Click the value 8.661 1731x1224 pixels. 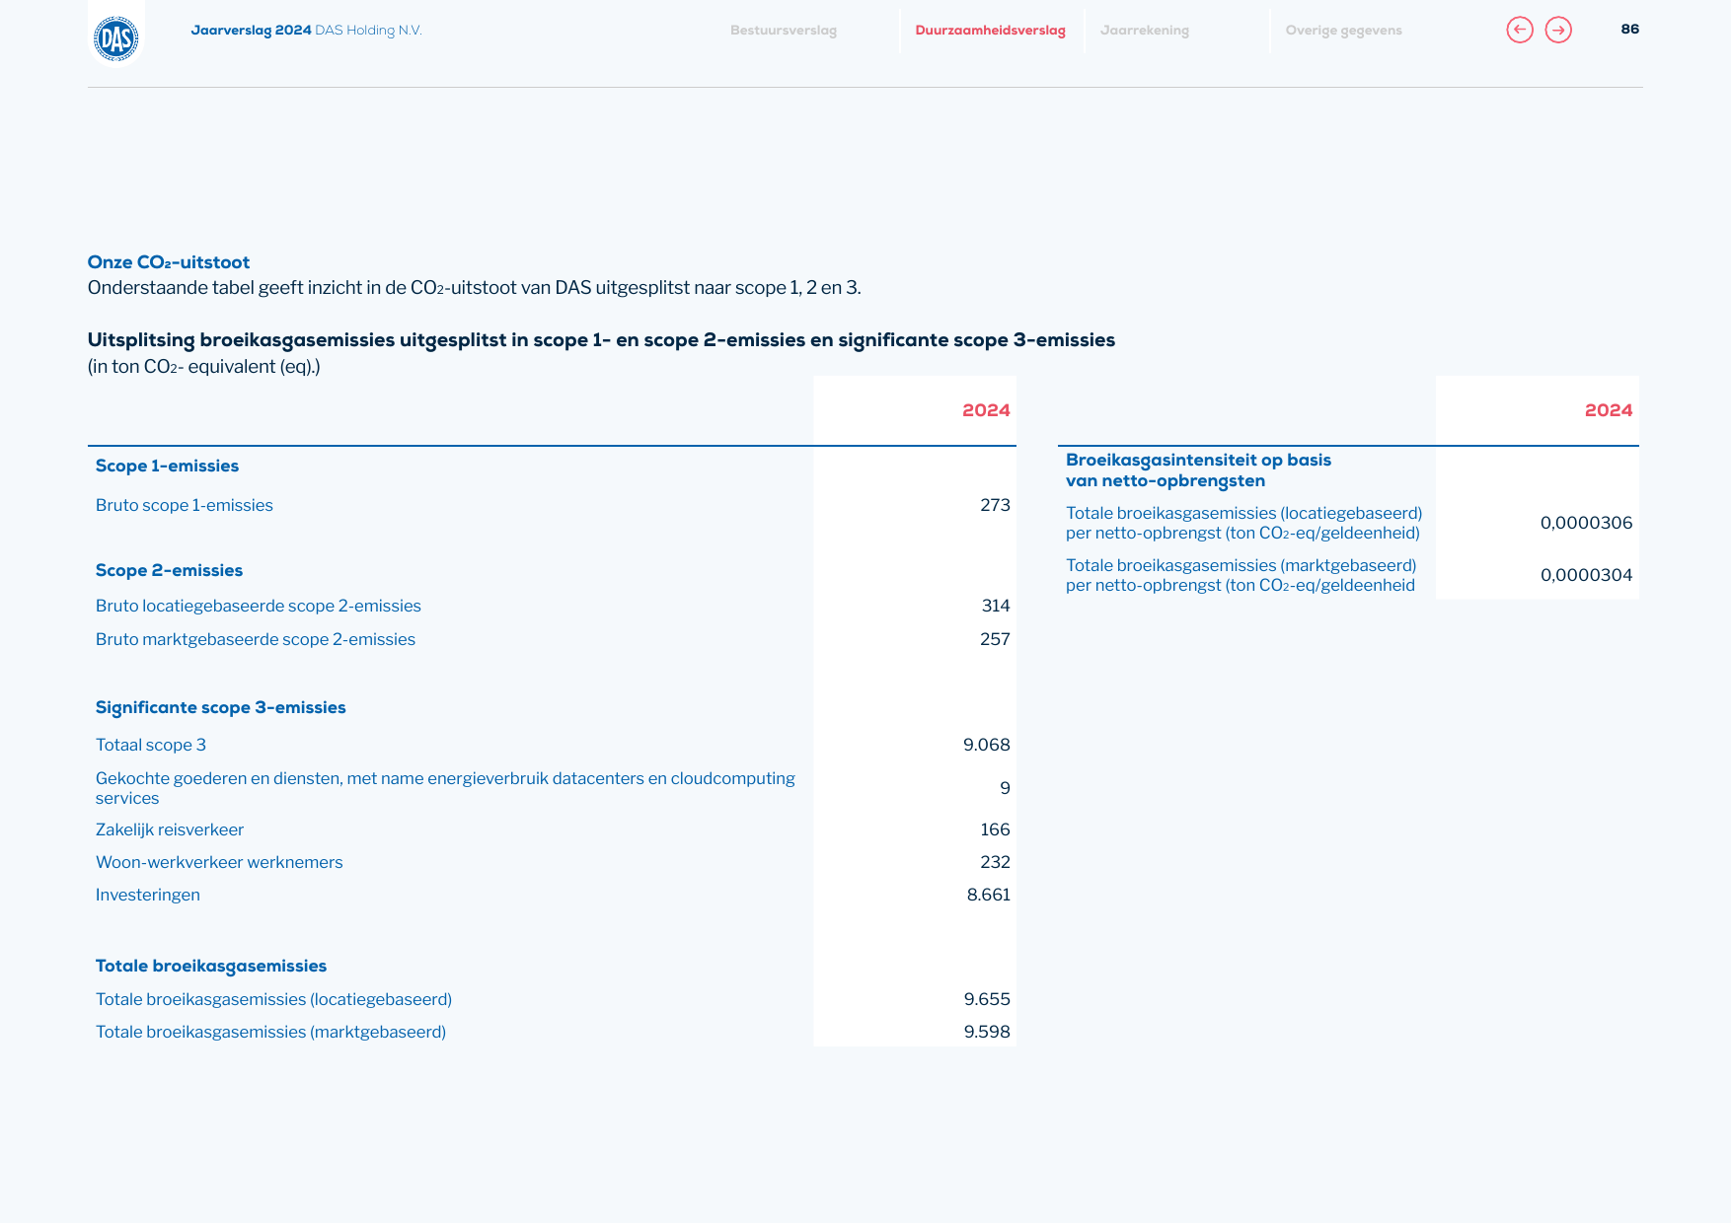click(x=989, y=895)
